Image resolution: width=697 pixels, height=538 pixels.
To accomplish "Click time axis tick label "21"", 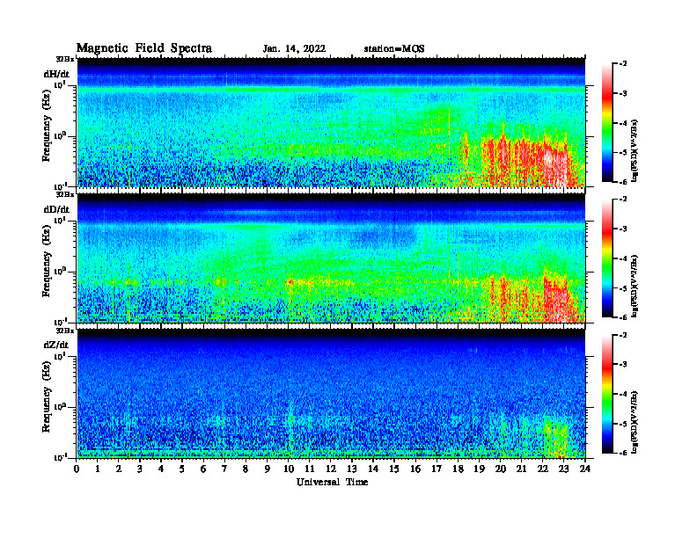I will pos(521,469).
